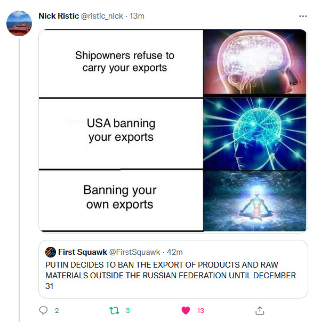Unlike the tweet via pink heart
321x322 pixels.
[186, 310]
